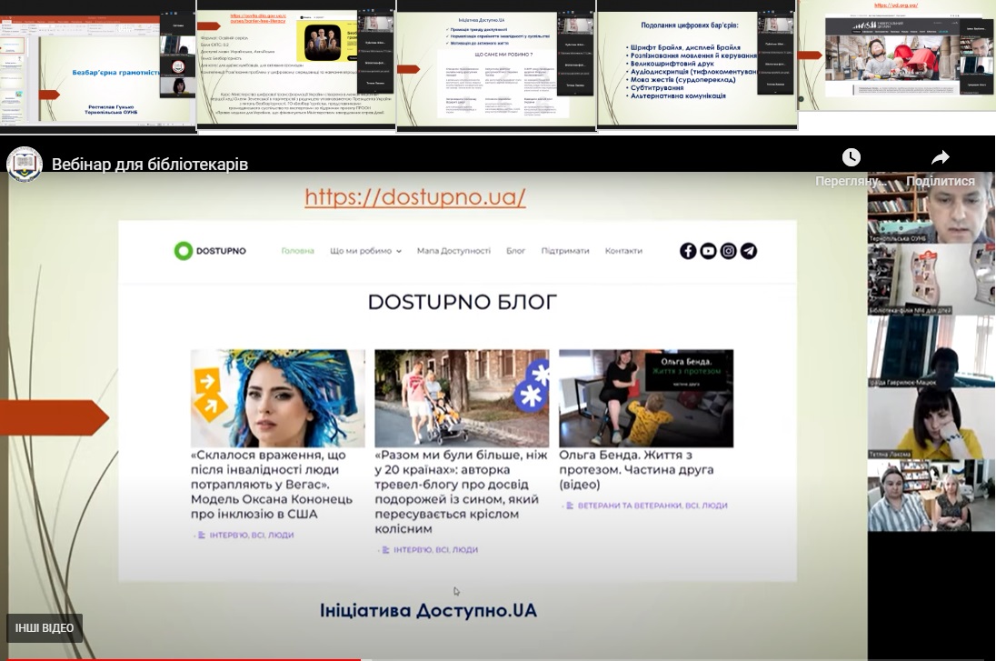Click the Instagram icon in the site header

pos(729,251)
